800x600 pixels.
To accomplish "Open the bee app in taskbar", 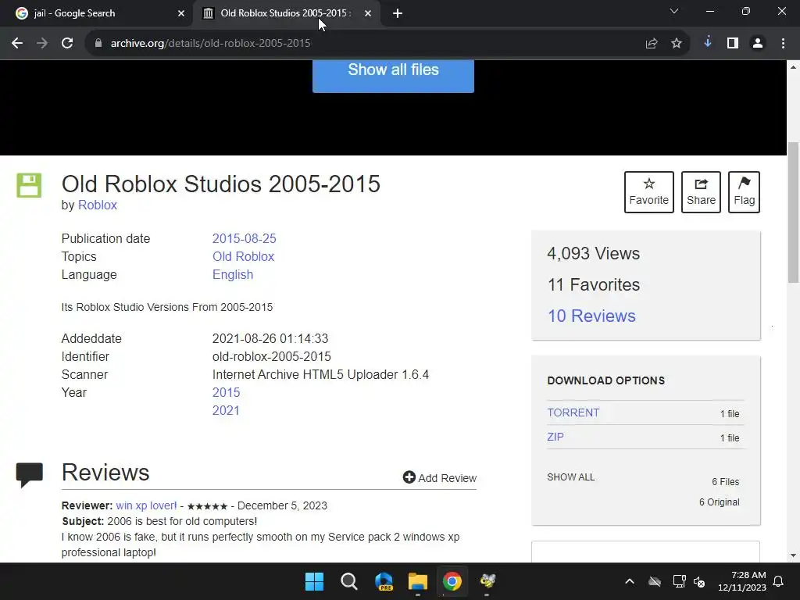I will tap(487, 581).
